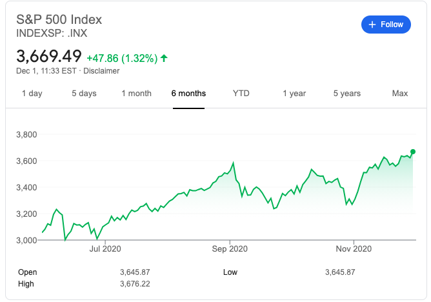Switch to the YTD tab
Screen dimensions: 431x302
tap(241, 94)
